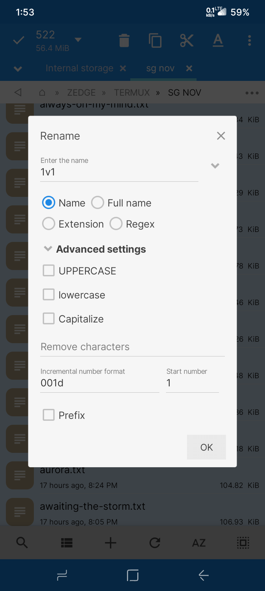The width and height of the screenshot is (265, 591).
Task: Close the Rename dialog
Action: (221, 136)
